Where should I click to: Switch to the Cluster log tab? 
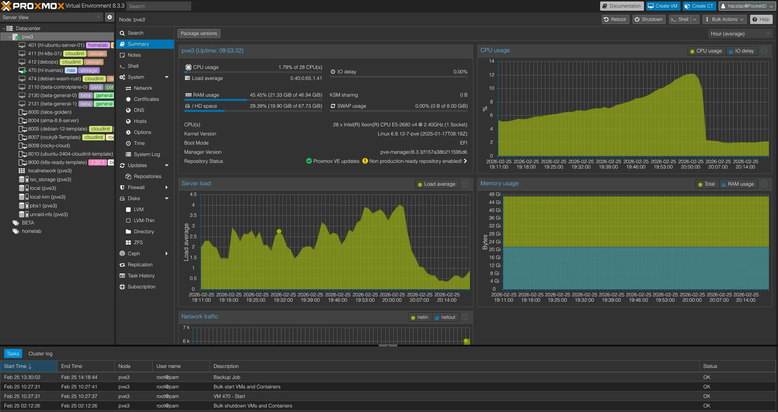[40, 354]
